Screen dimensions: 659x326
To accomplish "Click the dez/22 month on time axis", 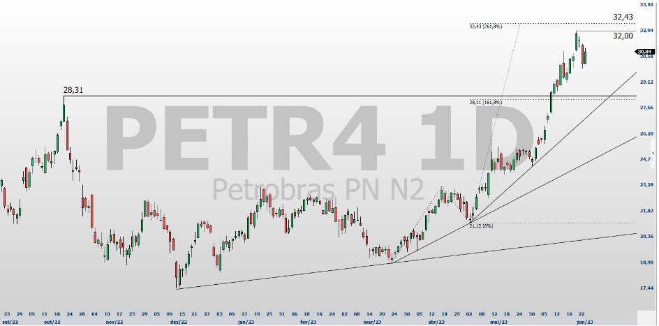I will point(179,323).
